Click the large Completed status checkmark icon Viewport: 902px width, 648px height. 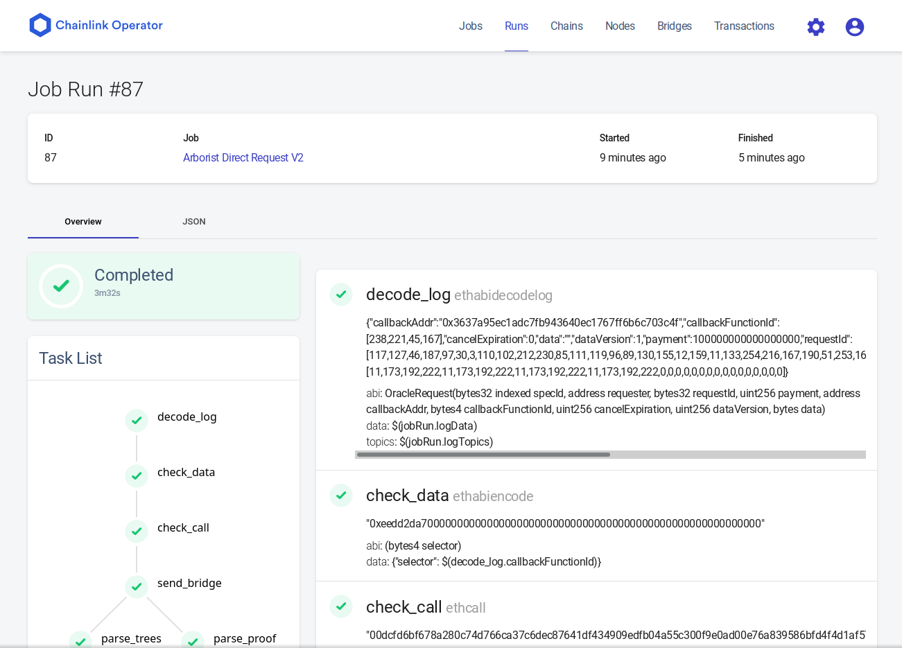(61, 286)
